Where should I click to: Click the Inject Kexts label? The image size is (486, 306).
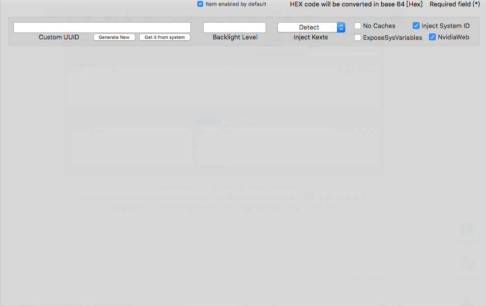pos(310,37)
